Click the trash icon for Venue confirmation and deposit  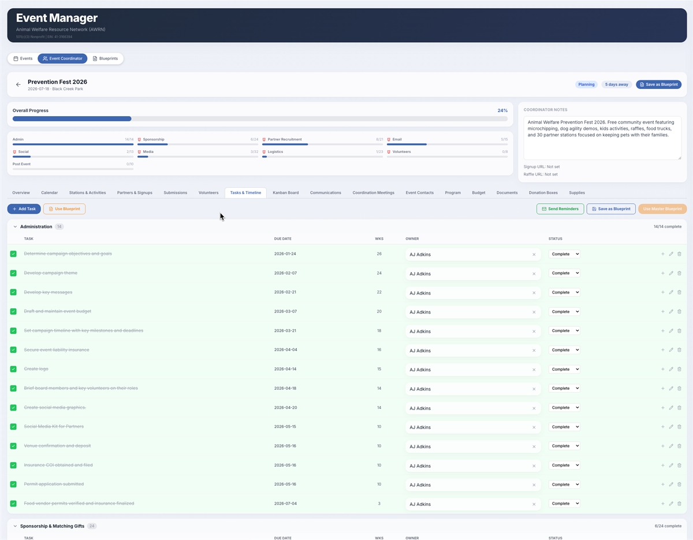tap(679, 446)
